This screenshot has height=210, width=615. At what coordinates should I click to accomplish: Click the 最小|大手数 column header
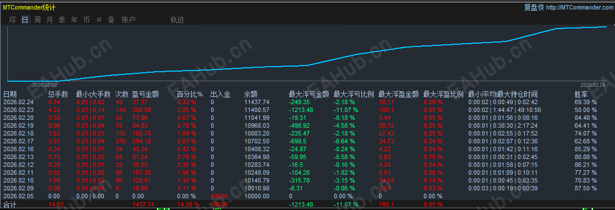click(94, 95)
